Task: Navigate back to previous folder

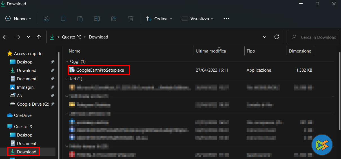Action: (5, 37)
